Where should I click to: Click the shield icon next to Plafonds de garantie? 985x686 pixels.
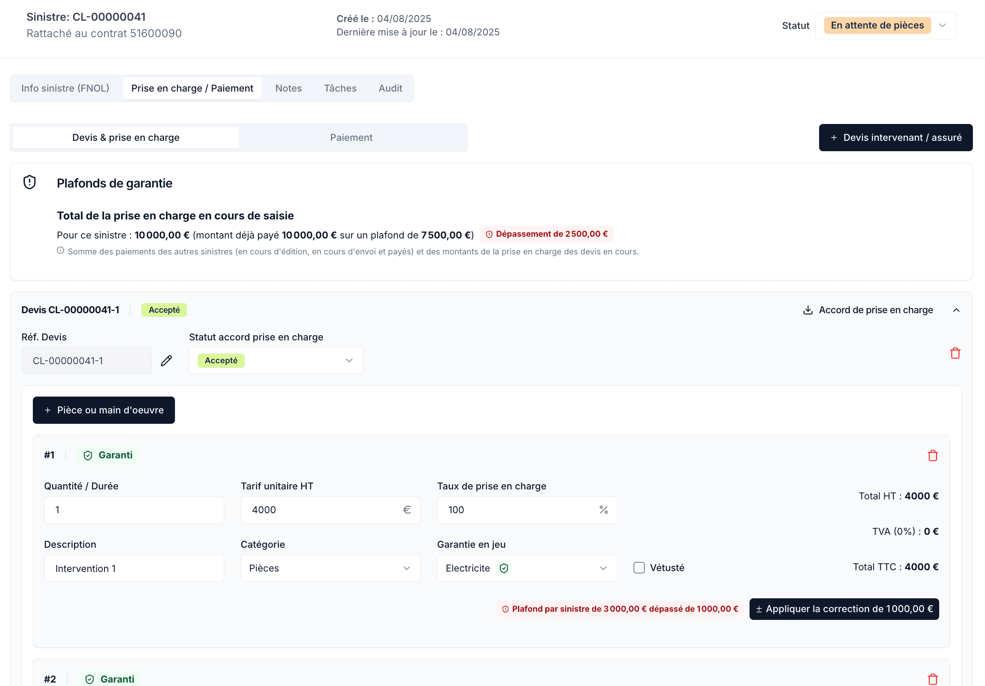[x=29, y=182]
